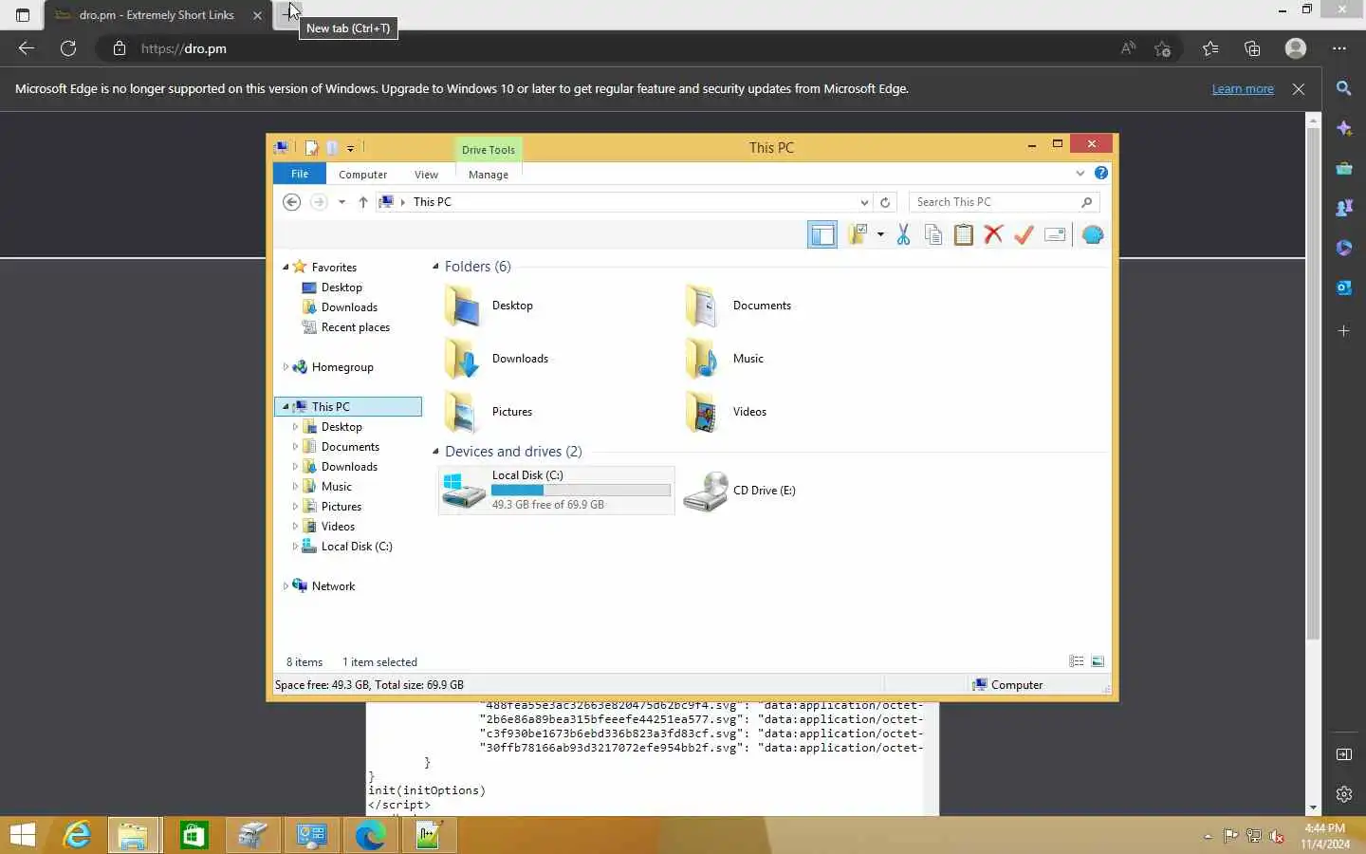Click the Rename card icon in Explorer toolbar
The image size is (1366, 854).
[1055, 234]
